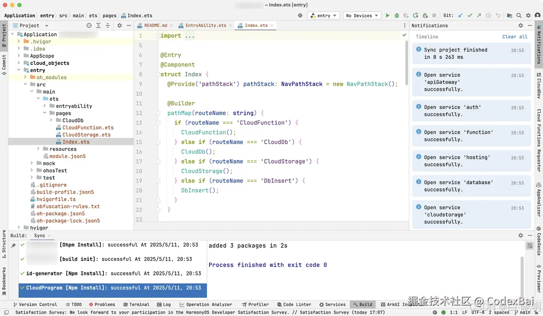Click the locate file crosshair icon in Project panel
Screen dimensions: 543x316
tap(89, 25)
